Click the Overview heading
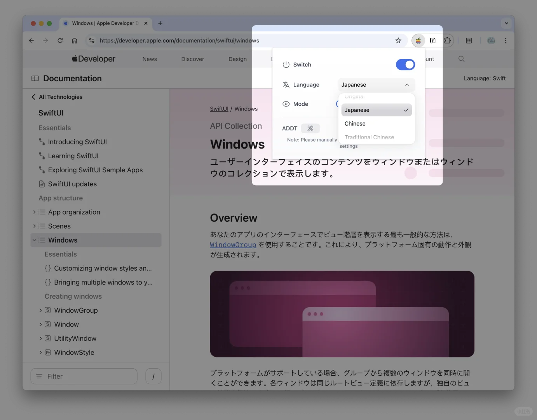 (x=234, y=218)
